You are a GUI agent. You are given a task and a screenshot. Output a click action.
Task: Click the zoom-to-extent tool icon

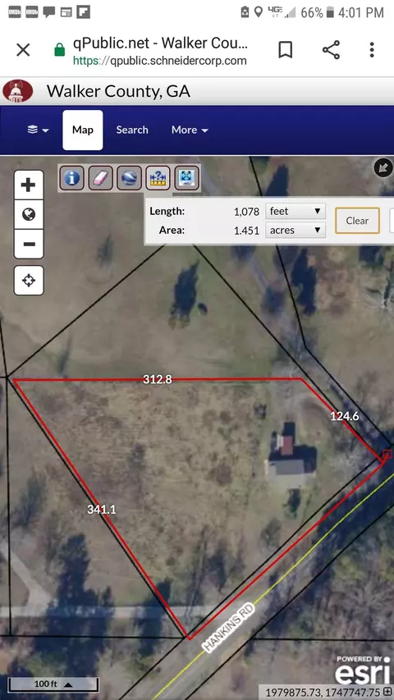coord(186,178)
